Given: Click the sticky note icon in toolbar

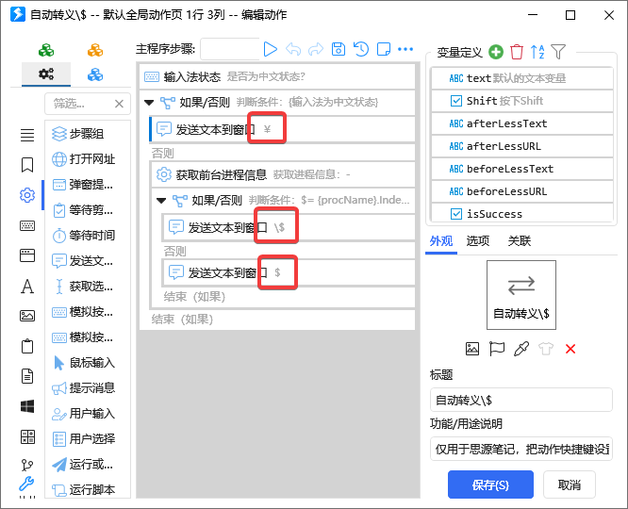Looking at the screenshot, I should [x=384, y=49].
